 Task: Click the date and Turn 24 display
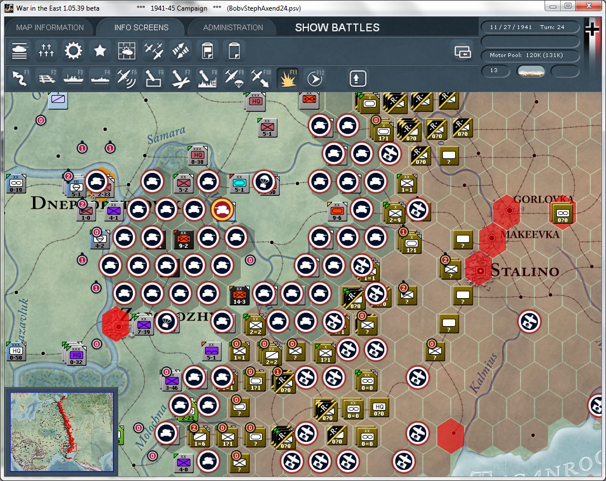coord(530,27)
